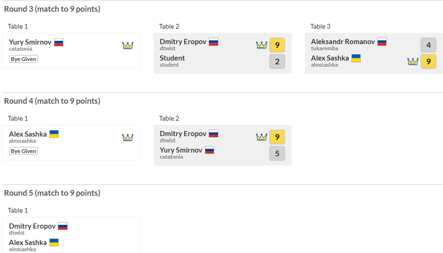
Task: Click the Ukrainian flag next to Alex Sashka in Round 5
Action: pos(54,242)
